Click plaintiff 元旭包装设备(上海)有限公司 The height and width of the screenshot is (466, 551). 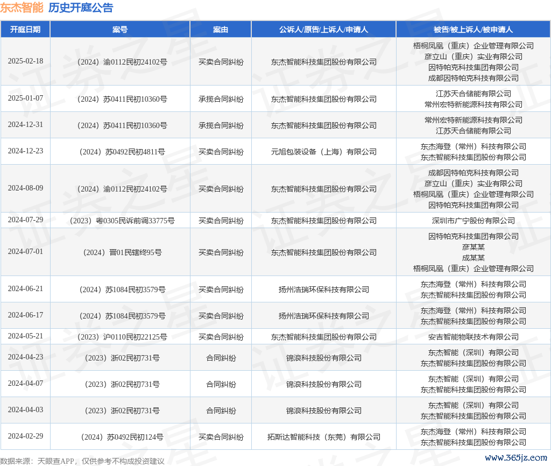323,152
